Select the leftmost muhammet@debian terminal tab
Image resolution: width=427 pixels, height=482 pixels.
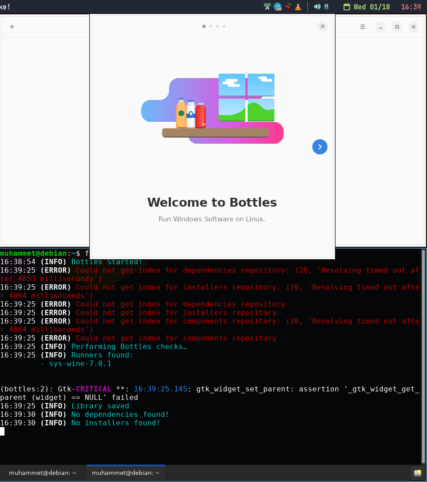[43, 473]
